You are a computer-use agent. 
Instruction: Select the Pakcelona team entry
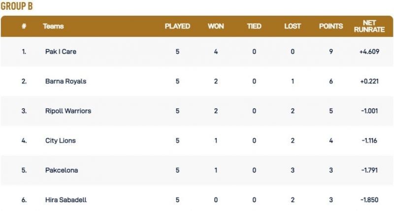(x=61, y=170)
